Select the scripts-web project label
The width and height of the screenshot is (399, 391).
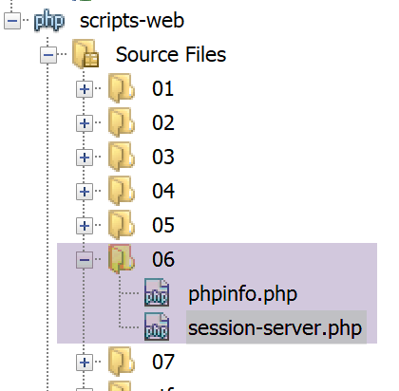132,21
